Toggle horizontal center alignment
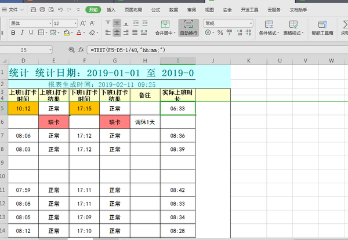The width and height of the screenshot is (348, 240). coord(117,33)
